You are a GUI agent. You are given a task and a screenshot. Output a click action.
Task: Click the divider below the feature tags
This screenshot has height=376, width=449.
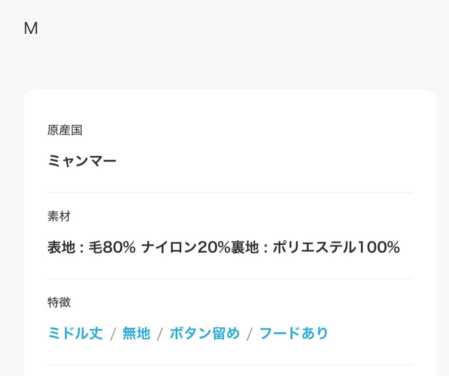tap(230, 365)
